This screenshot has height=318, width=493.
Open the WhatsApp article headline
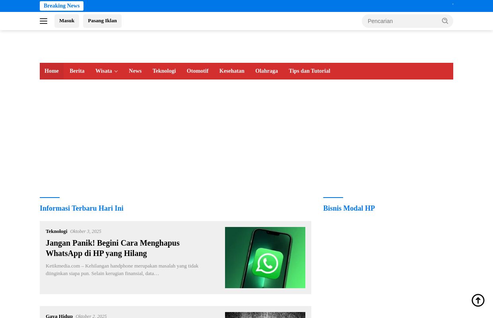pos(113,248)
